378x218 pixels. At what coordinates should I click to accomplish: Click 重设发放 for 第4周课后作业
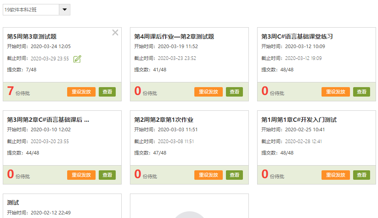(209, 92)
